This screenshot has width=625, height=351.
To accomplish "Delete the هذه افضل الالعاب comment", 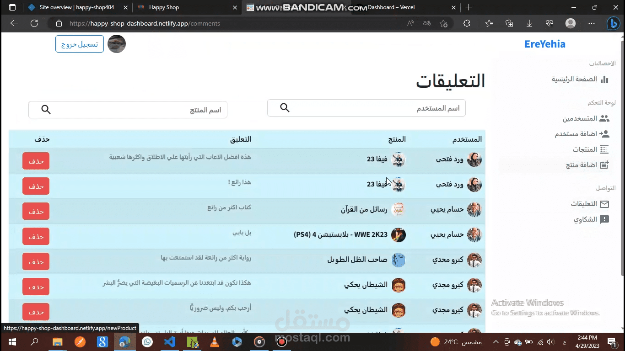I will 36,161.
